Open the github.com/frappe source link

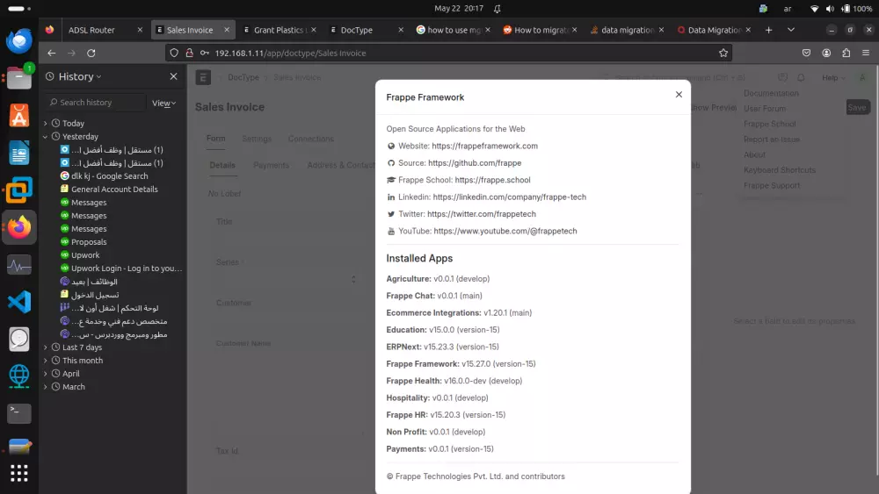tap(475, 163)
